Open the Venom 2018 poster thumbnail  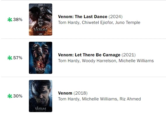click(x=41, y=96)
